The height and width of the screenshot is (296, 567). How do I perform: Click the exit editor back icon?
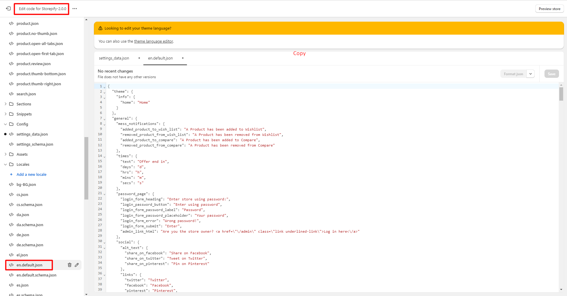(x=8, y=9)
